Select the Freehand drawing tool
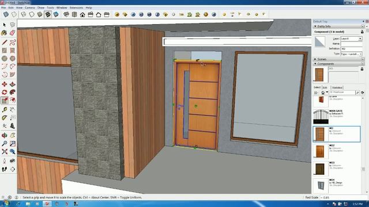This screenshot has width=369, height=207. click(13, 42)
